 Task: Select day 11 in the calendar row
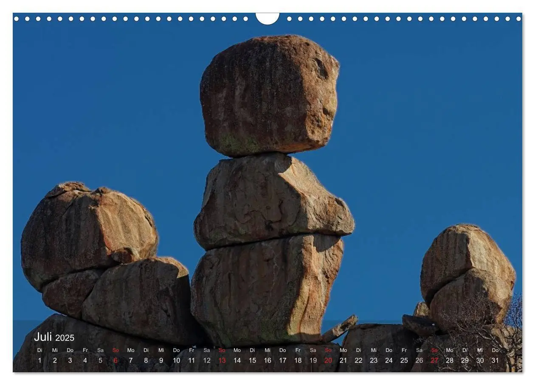[x=191, y=360]
